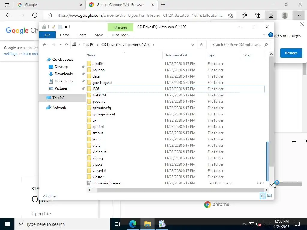Open a new Edge tab

click(163, 5)
